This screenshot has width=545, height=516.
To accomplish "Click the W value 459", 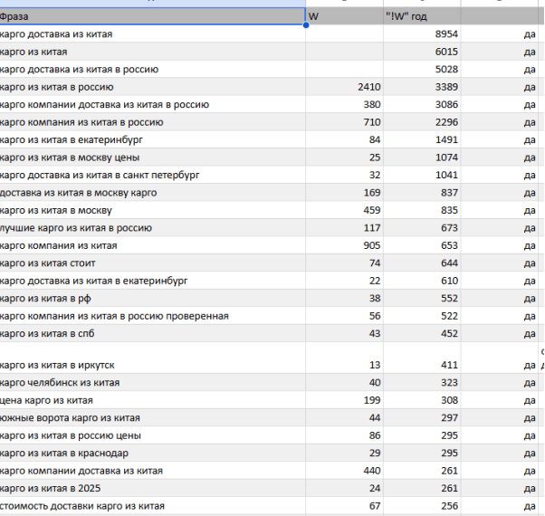I will click(372, 210).
